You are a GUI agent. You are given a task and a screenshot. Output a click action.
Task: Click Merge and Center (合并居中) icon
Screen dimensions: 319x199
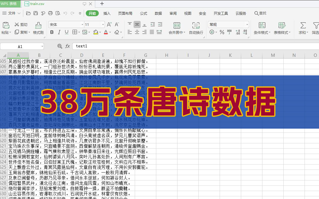click(x=177, y=25)
